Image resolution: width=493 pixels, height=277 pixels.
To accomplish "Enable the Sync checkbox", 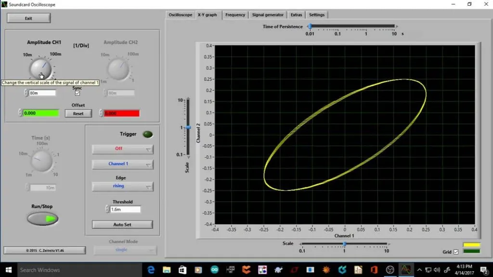I will point(77,93).
